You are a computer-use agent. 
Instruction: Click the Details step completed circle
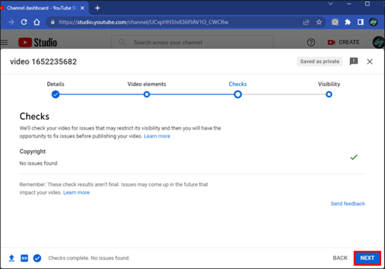click(55, 94)
